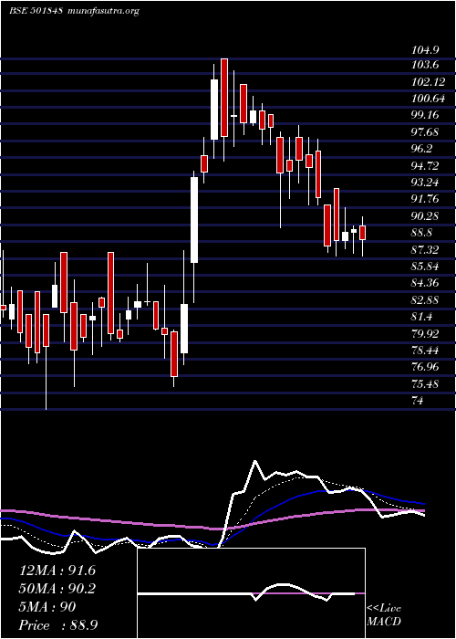Viewport: 456px width, 639px height.
Task: Click the BSE 501848 ticker heading
Action: [x=36, y=11]
